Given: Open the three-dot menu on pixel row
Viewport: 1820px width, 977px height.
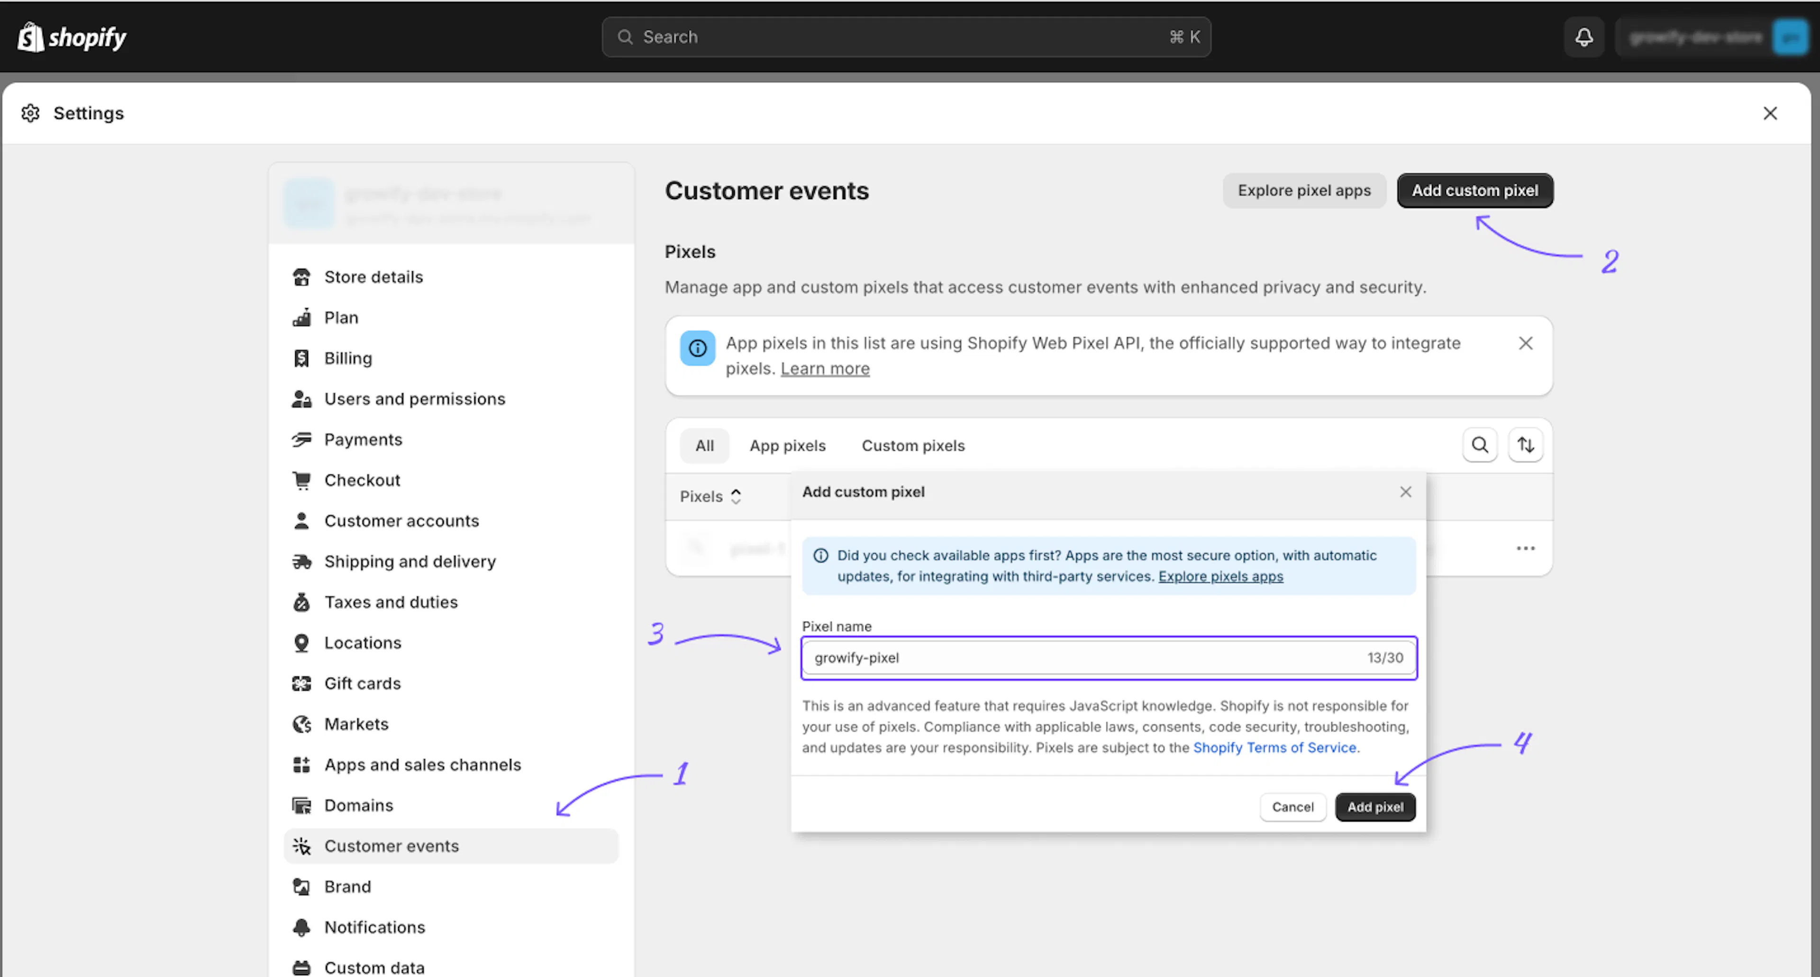Looking at the screenshot, I should click(1525, 548).
